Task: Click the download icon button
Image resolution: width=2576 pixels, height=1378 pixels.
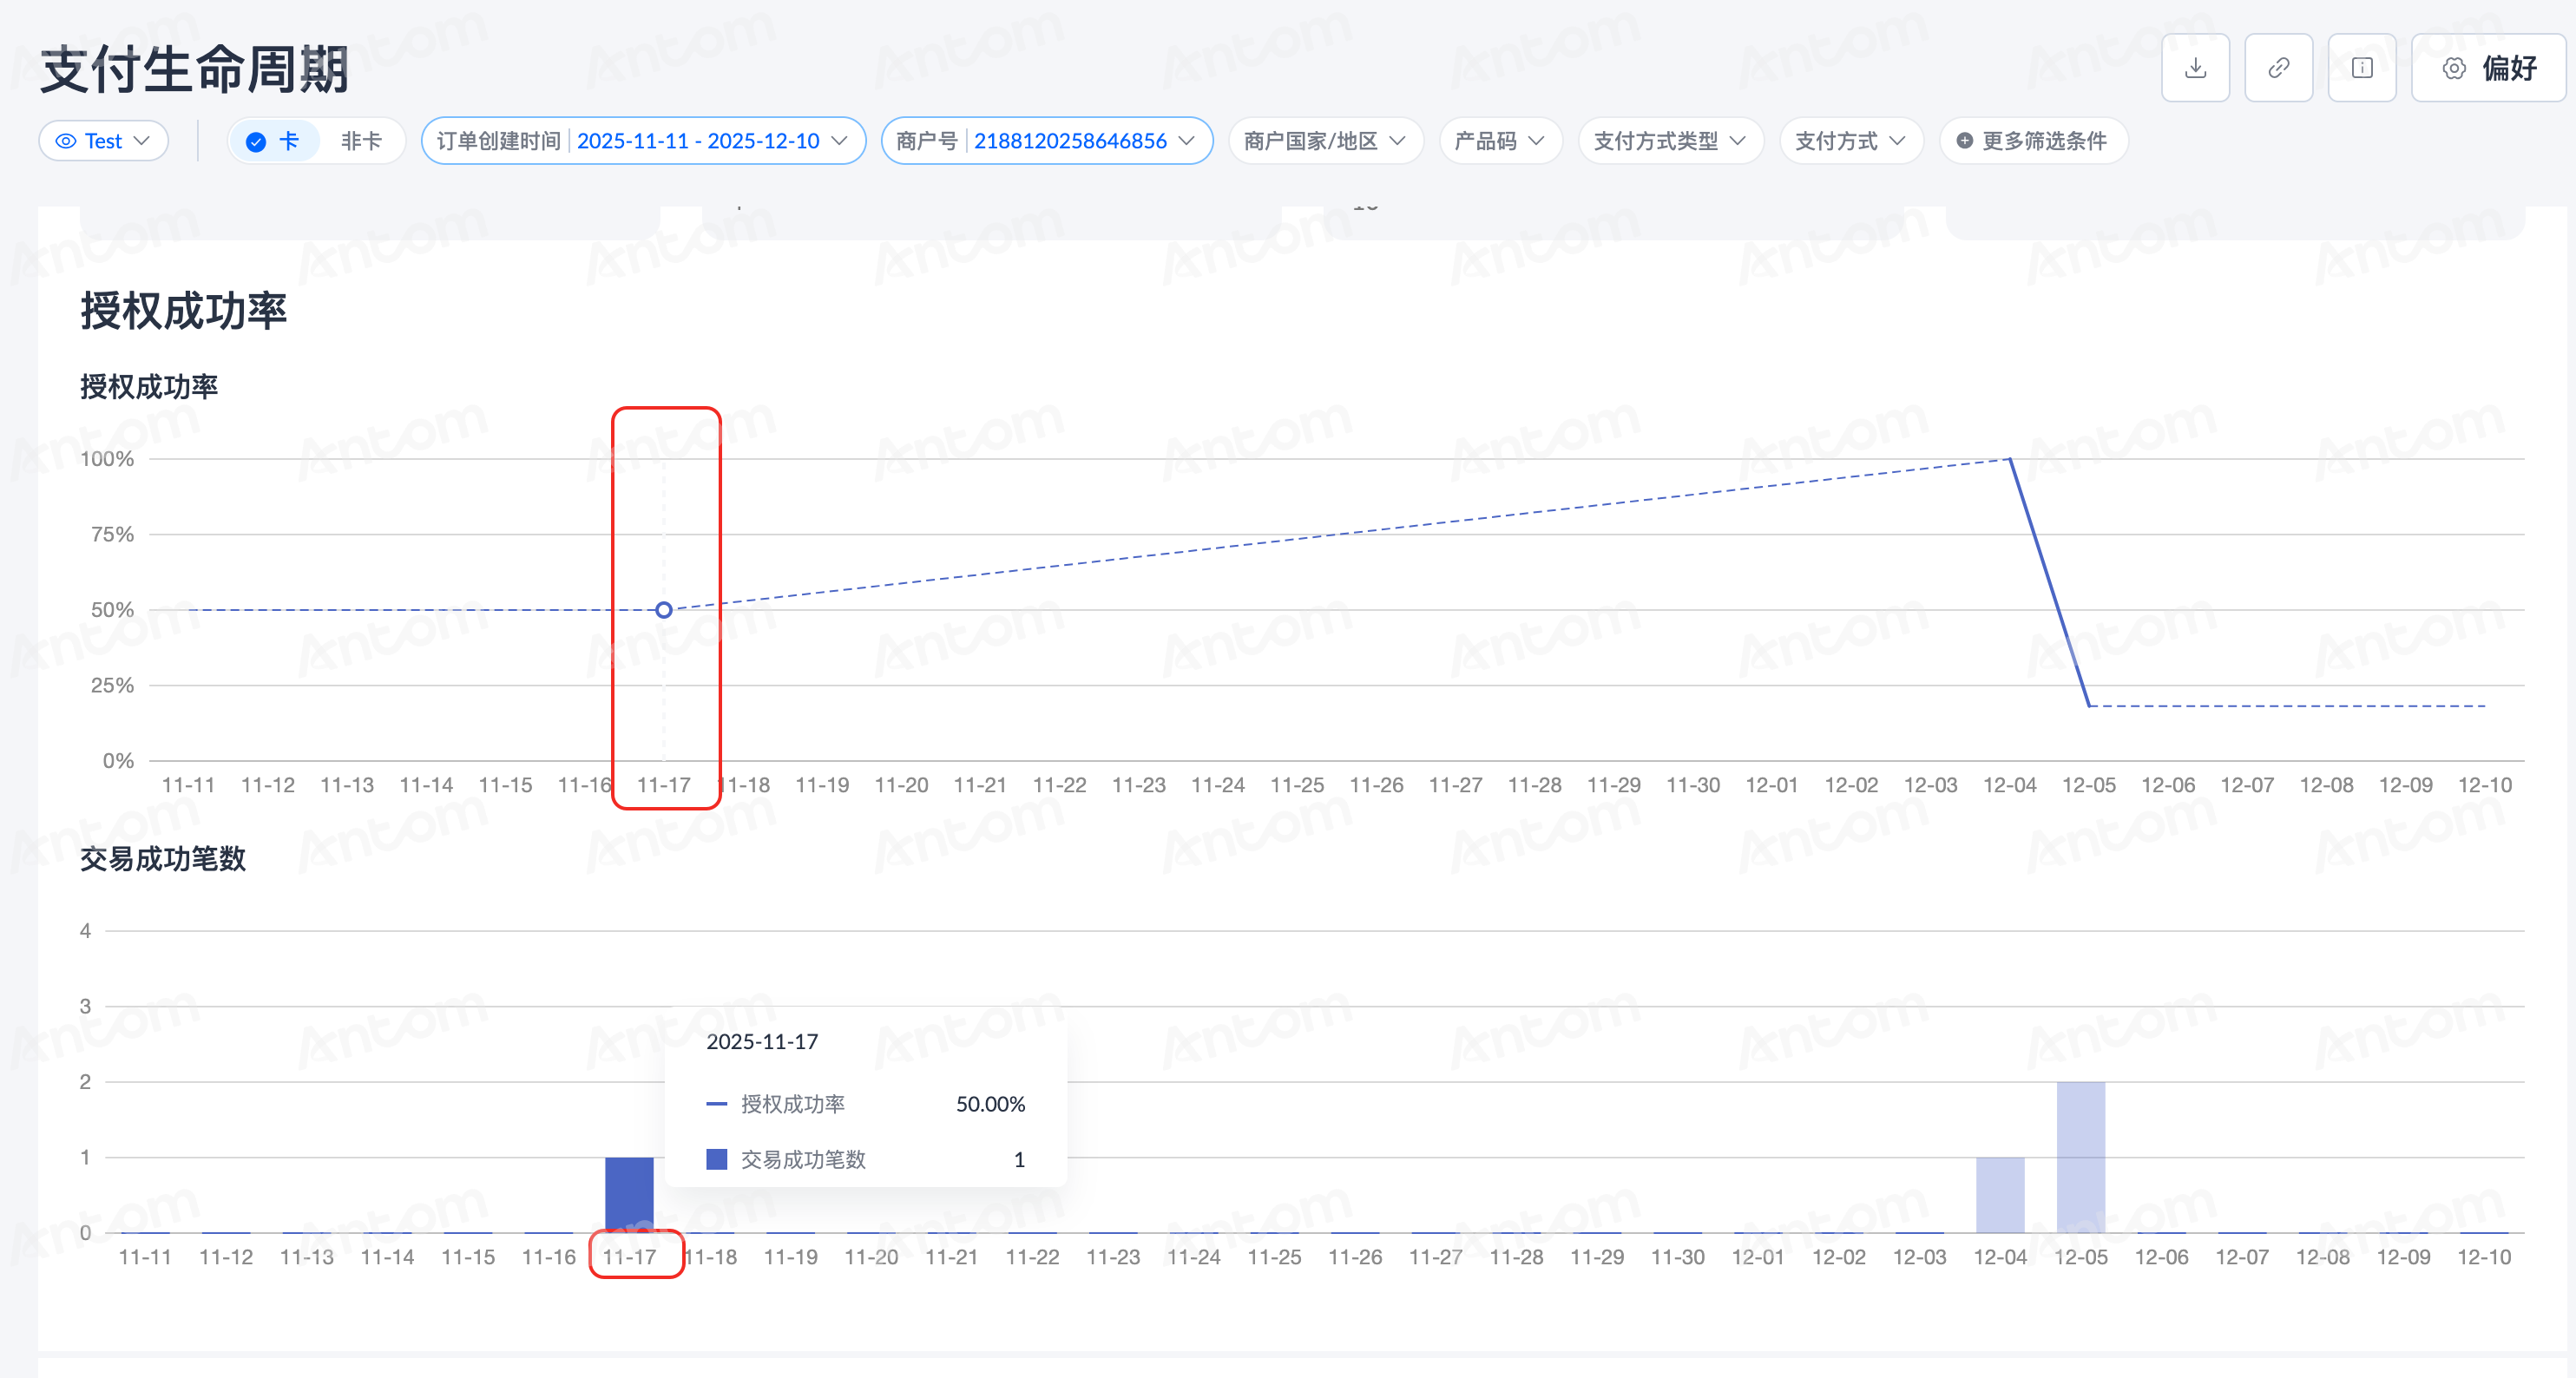Action: coord(2195,68)
